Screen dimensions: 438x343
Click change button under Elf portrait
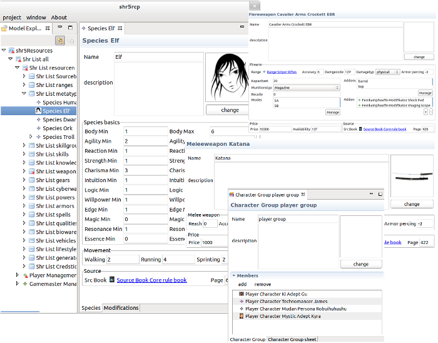coord(230,110)
